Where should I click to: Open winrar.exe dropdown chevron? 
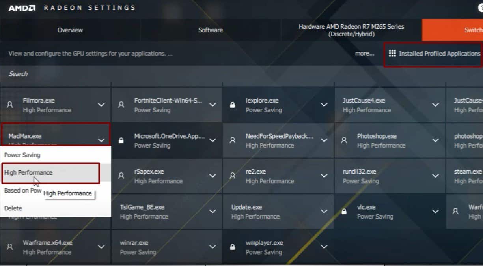pos(213,247)
